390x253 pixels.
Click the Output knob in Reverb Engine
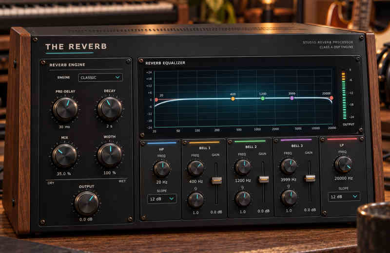pos(87,203)
